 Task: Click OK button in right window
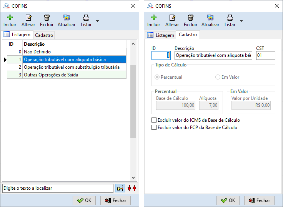pyautogui.click(x=228, y=200)
